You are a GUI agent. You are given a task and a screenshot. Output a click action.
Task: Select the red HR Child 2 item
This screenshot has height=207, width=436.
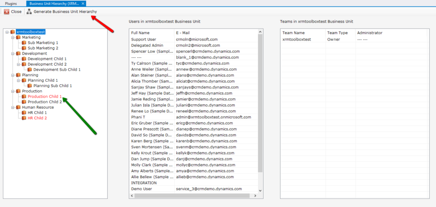(37, 118)
